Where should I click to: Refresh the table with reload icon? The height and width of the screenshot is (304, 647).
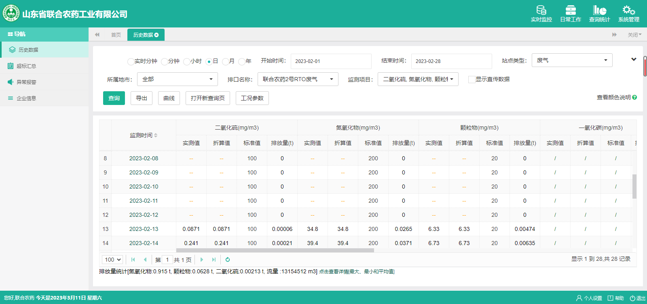pos(228,260)
